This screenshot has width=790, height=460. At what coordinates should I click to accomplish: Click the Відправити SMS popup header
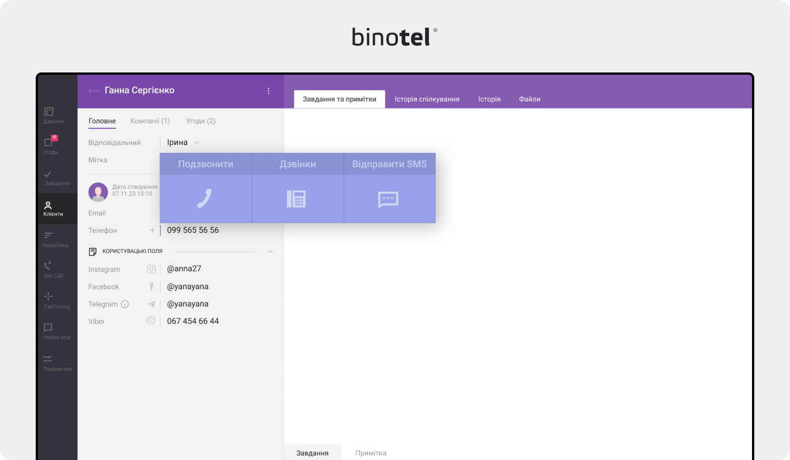390,164
